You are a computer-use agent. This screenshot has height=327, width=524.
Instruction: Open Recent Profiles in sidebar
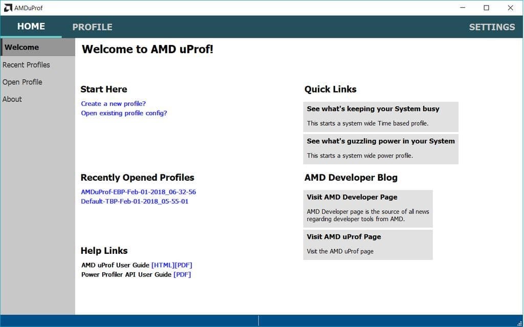tap(38, 65)
